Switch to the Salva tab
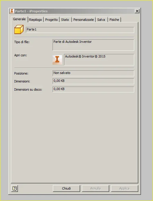Viewport: 153px width, 201px height. pos(101,20)
